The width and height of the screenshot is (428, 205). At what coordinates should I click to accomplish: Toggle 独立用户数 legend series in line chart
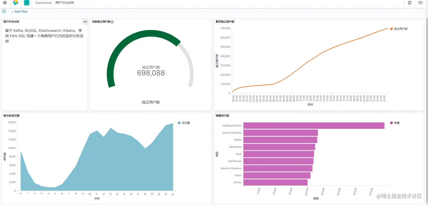pyautogui.click(x=399, y=29)
